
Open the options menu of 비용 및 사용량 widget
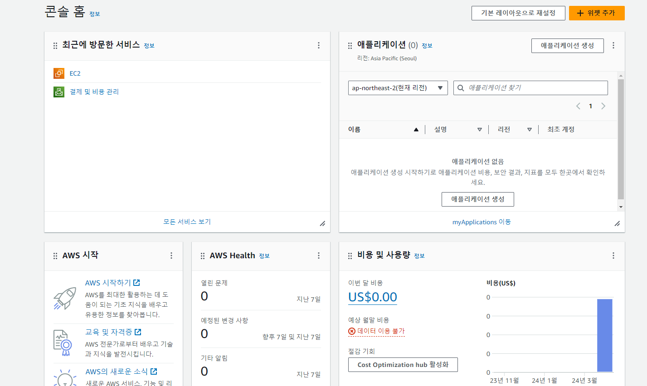613,256
